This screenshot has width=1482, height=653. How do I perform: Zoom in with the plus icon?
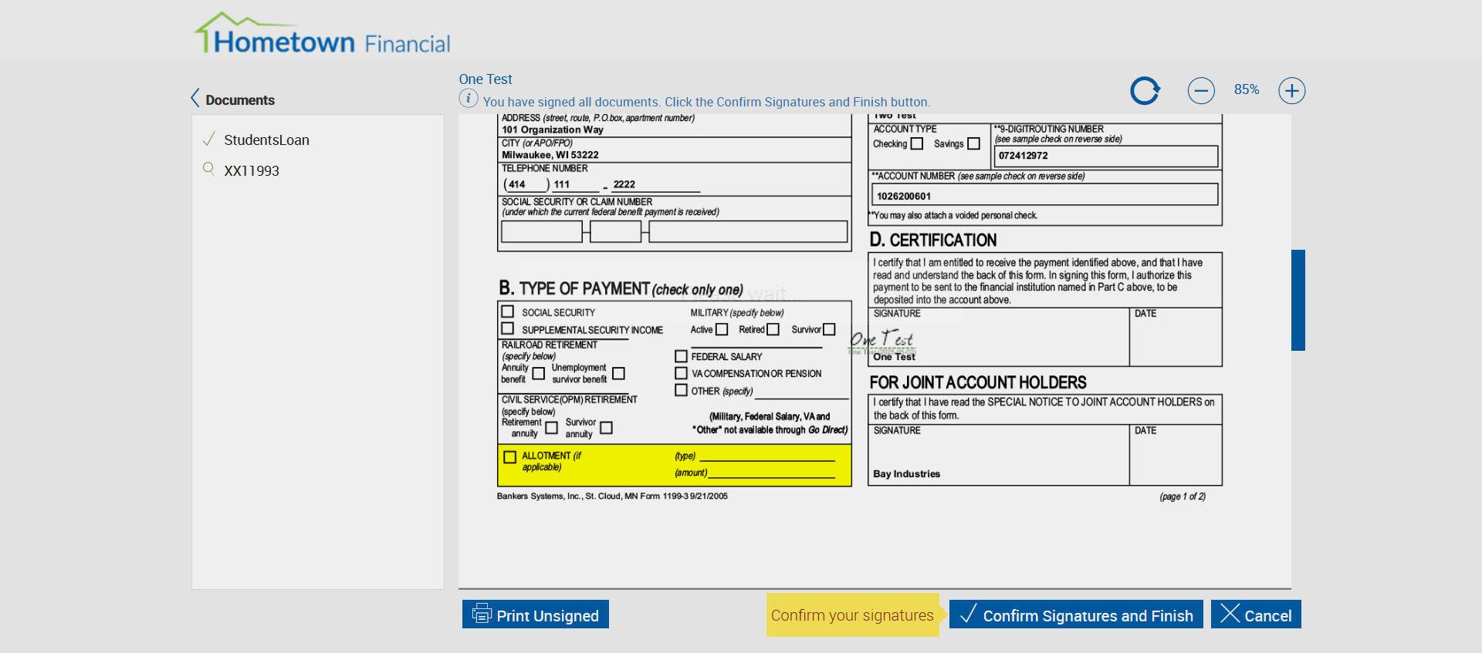coord(1292,90)
